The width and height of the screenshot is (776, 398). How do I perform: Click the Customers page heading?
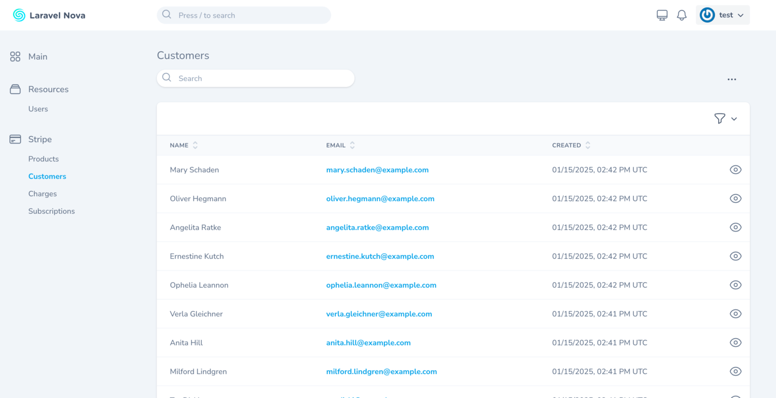coord(183,55)
